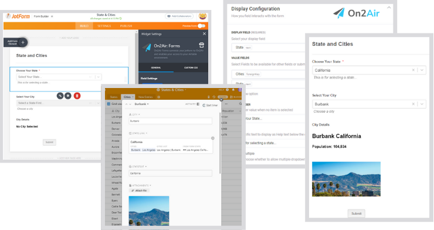Click the Add Form Element plus icon

click(x=23, y=42)
